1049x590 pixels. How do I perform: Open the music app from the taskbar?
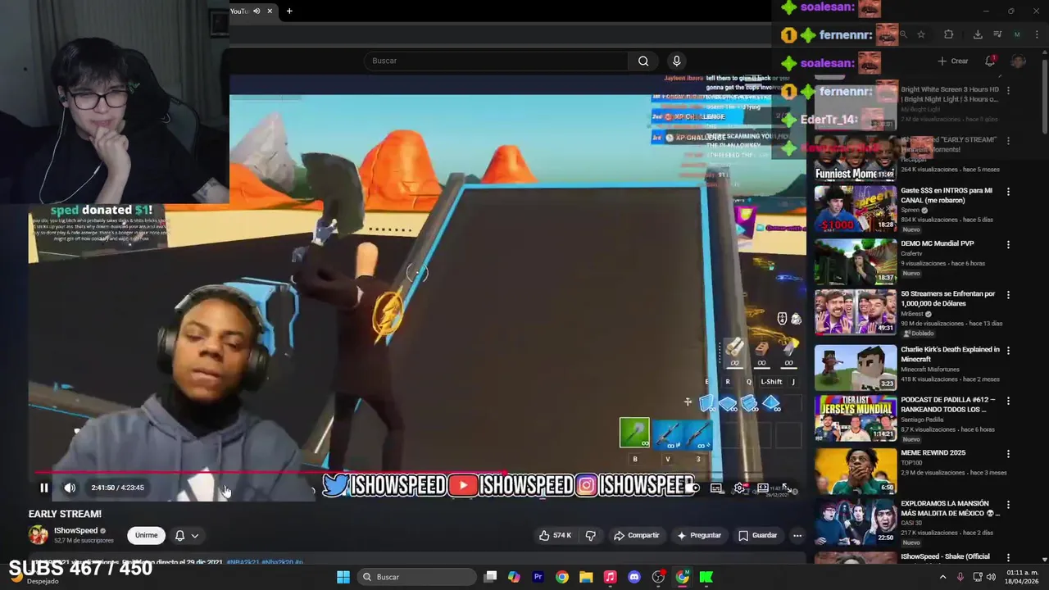610,577
